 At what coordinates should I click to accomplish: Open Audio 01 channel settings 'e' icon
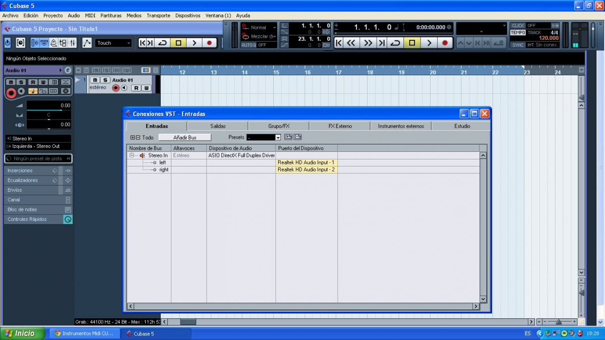(x=68, y=71)
